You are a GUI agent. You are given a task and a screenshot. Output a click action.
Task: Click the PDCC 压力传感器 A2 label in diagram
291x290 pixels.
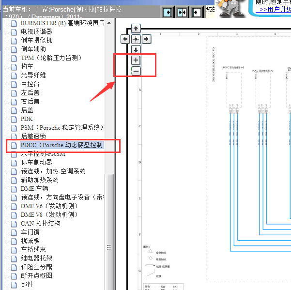click(x=262, y=71)
